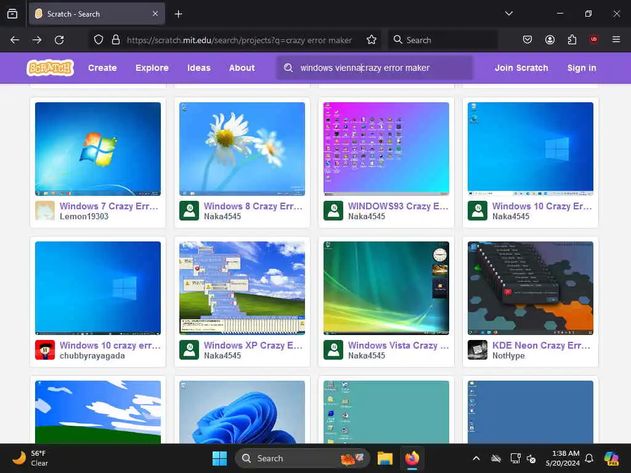The width and height of the screenshot is (631, 473).
Task: Click the Windows 11 blue bloom thumbnail
Action: (242, 412)
